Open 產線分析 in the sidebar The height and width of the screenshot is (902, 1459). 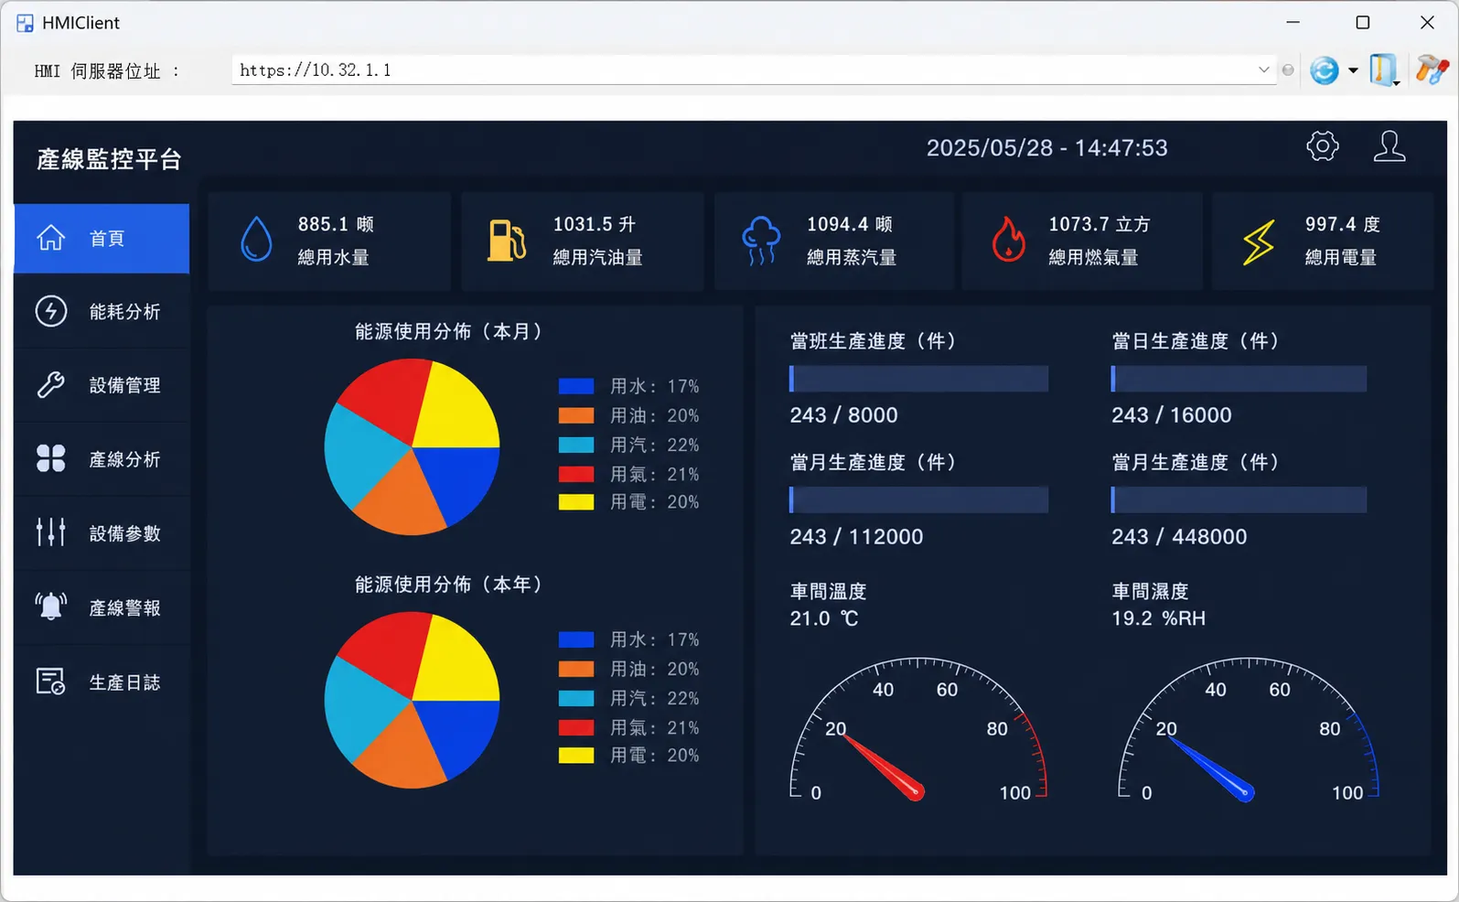102,459
